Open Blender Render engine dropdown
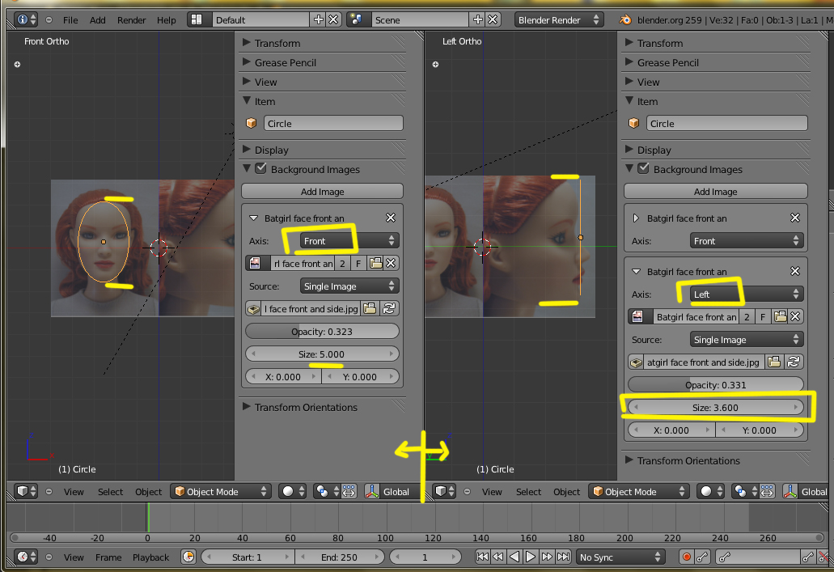 (559, 19)
